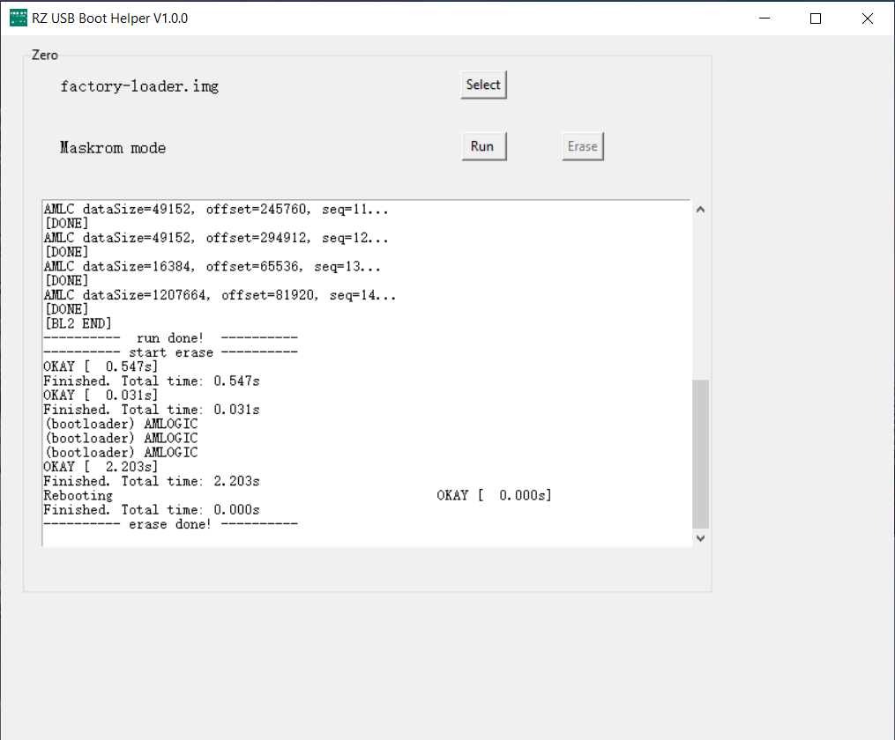Viewport: 895px width, 740px height.
Task: Maximize the application window
Action: point(815,17)
